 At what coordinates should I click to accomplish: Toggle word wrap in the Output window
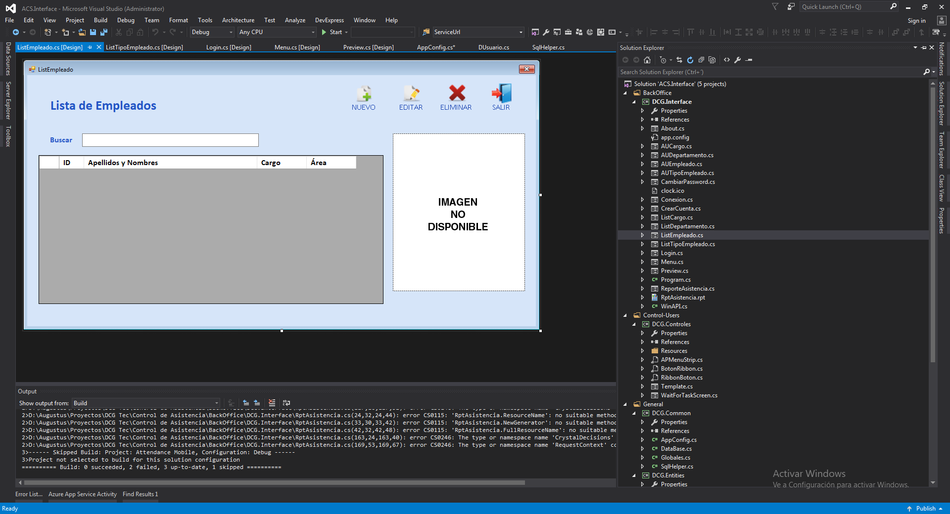tap(286, 403)
